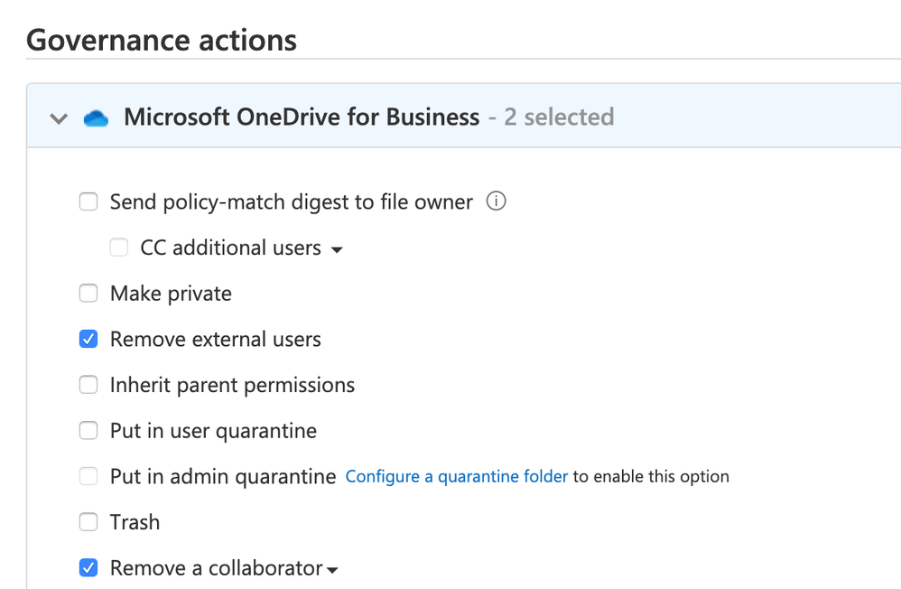Enable the Inherit parent permissions checkbox
The height and width of the screenshot is (589, 901).
coord(88,385)
